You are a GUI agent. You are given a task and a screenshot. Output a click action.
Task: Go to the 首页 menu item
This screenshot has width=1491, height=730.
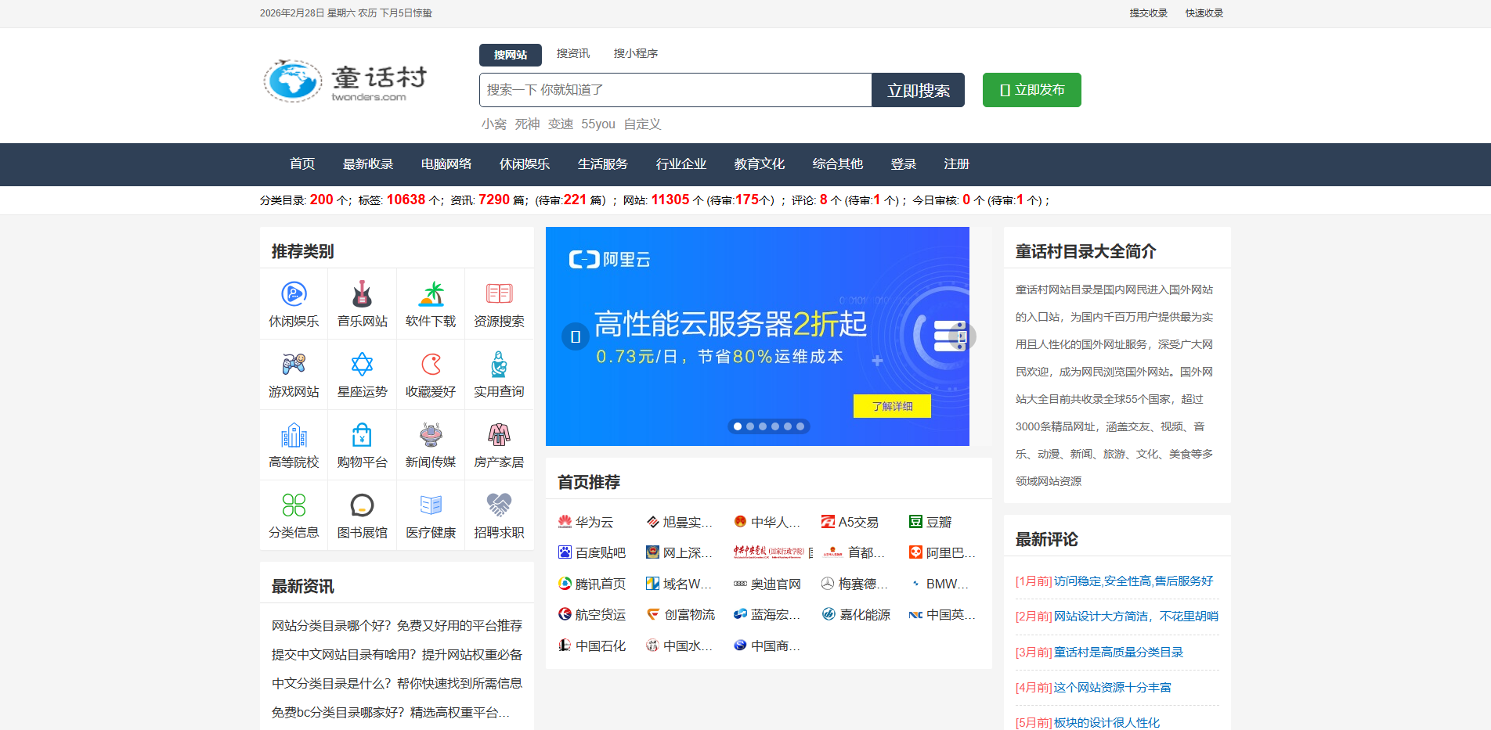pyautogui.click(x=301, y=164)
